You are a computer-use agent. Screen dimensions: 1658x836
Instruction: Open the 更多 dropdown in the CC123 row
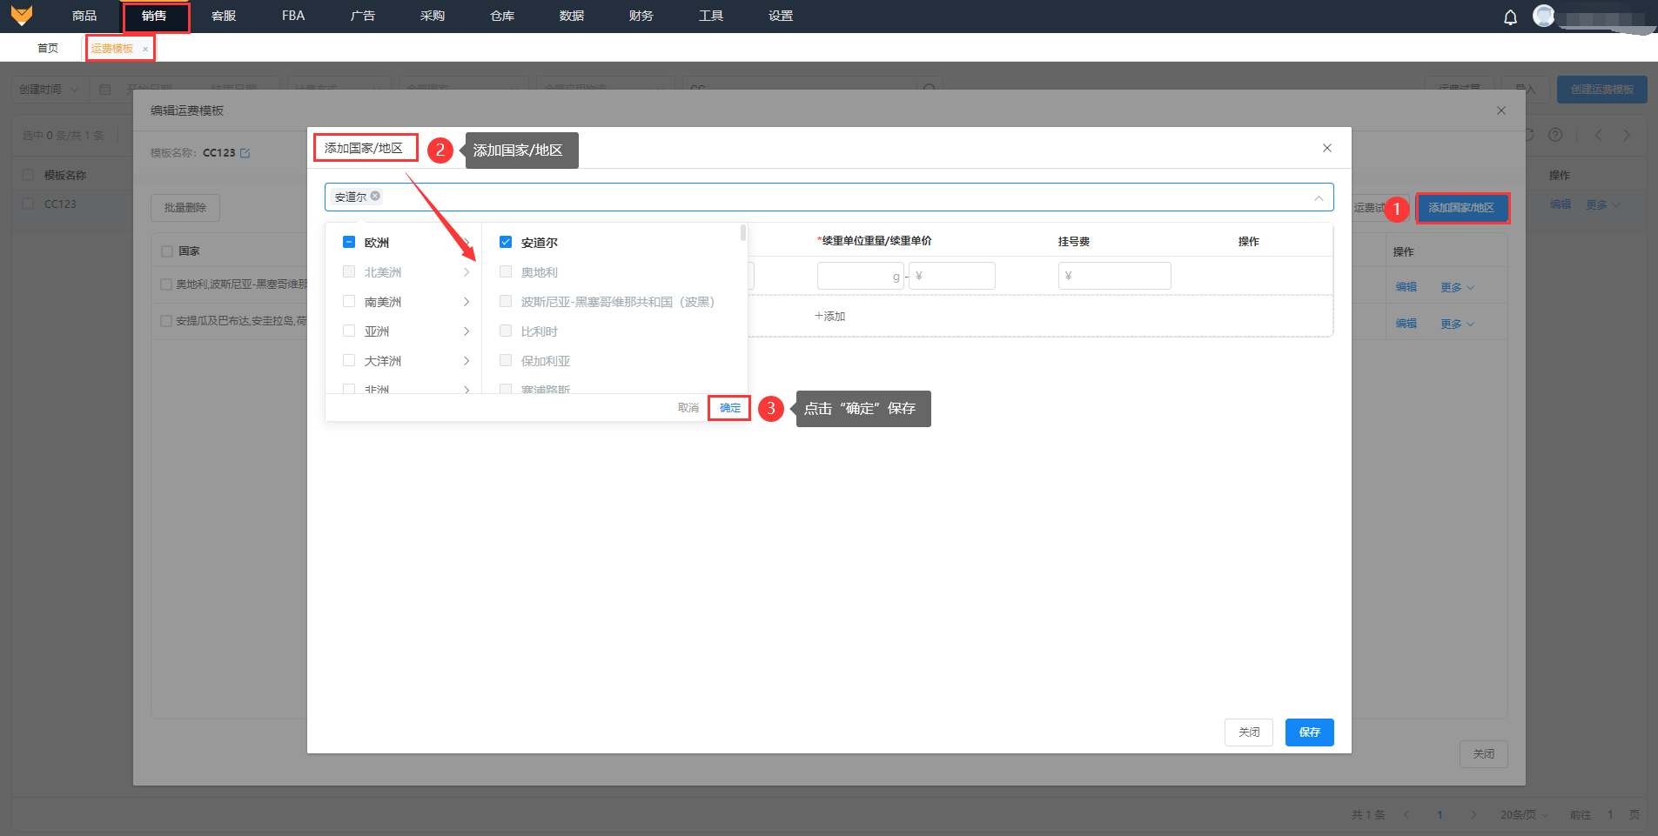click(1602, 205)
